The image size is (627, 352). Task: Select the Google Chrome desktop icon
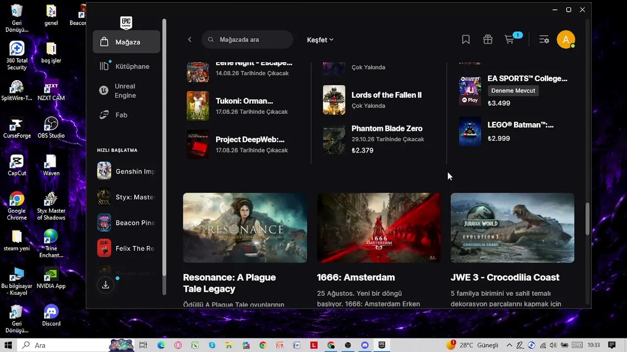pos(17,206)
